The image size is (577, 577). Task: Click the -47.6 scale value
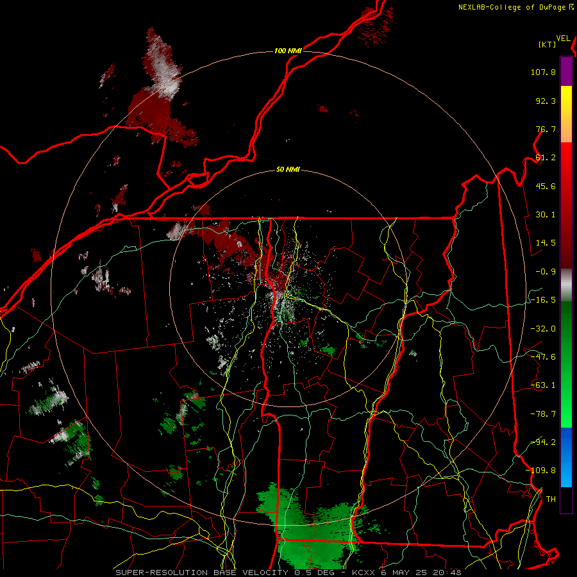543,357
